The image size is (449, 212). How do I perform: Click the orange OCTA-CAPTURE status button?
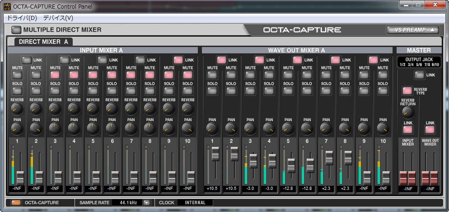click(16, 203)
